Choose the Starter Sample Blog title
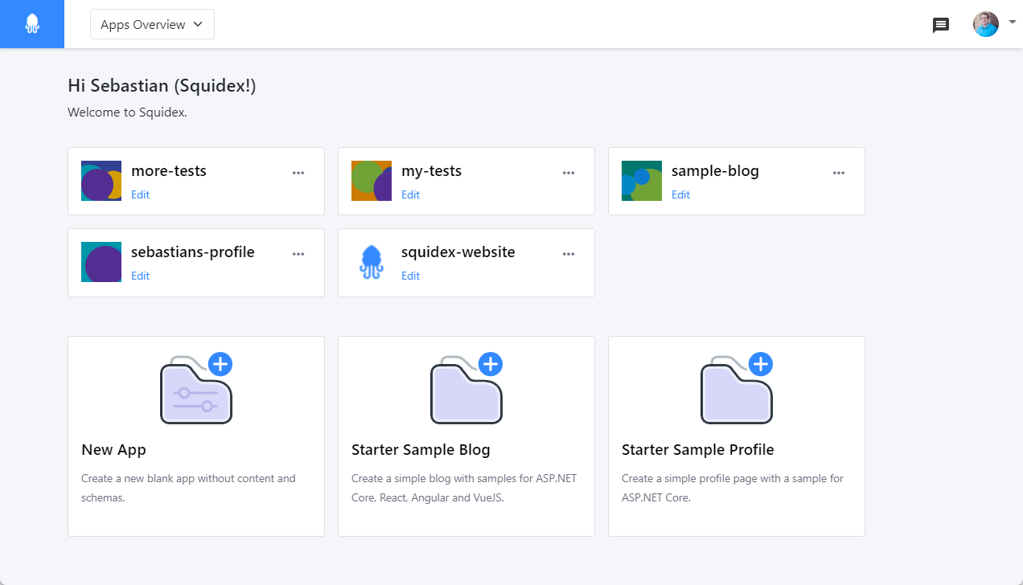 coord(421,450)
